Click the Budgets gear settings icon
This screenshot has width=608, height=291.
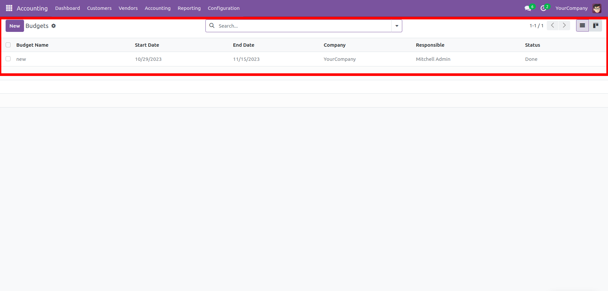[x=54, y=26]
